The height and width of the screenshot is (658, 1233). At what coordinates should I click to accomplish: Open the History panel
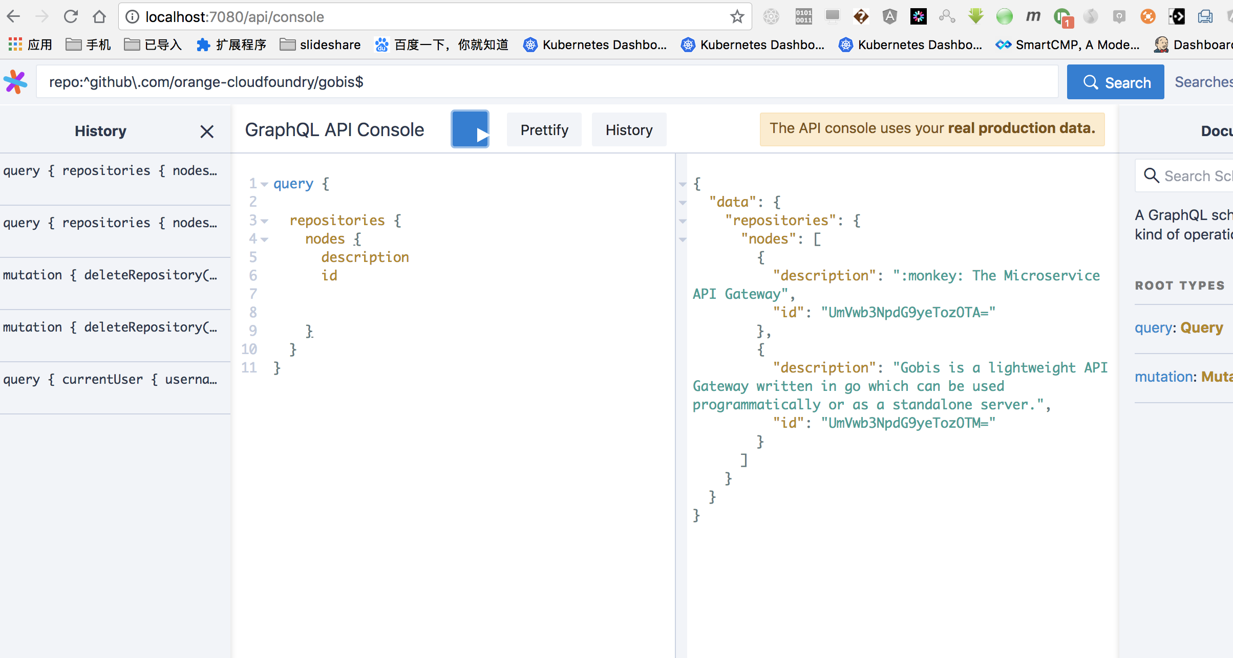[629, 129]
